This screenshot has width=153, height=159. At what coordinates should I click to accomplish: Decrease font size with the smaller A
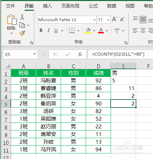point(122,19)
